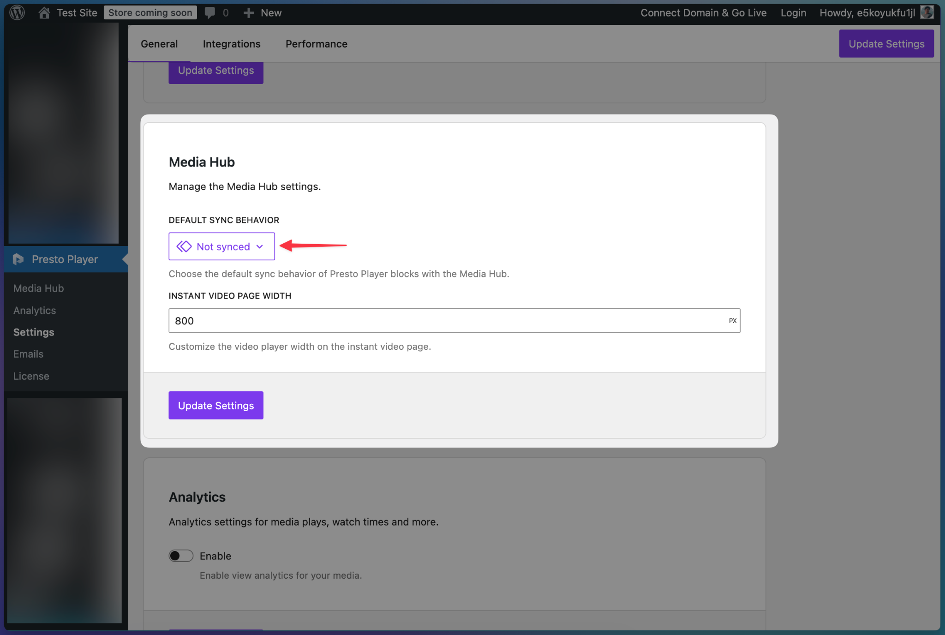Open Analytics in the sidebar menu
The height and width of the screenshot is (635, 945).
click(35, 311)
